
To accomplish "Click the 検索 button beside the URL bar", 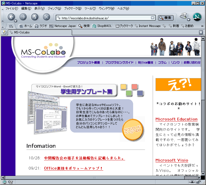I will [166, 18].
